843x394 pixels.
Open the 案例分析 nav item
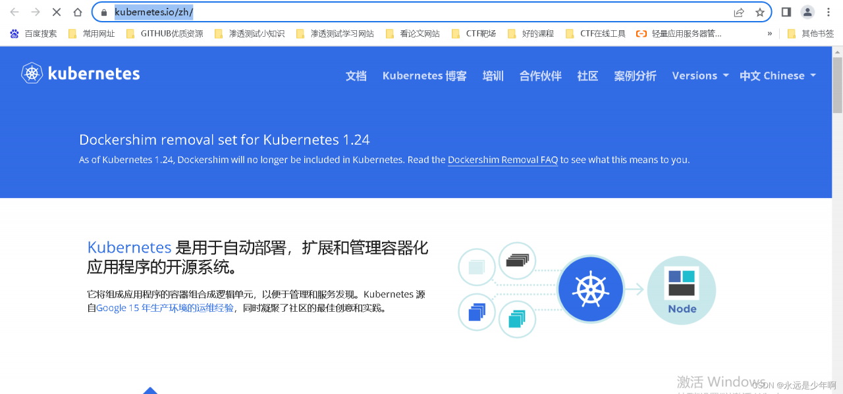coord(636,76)
